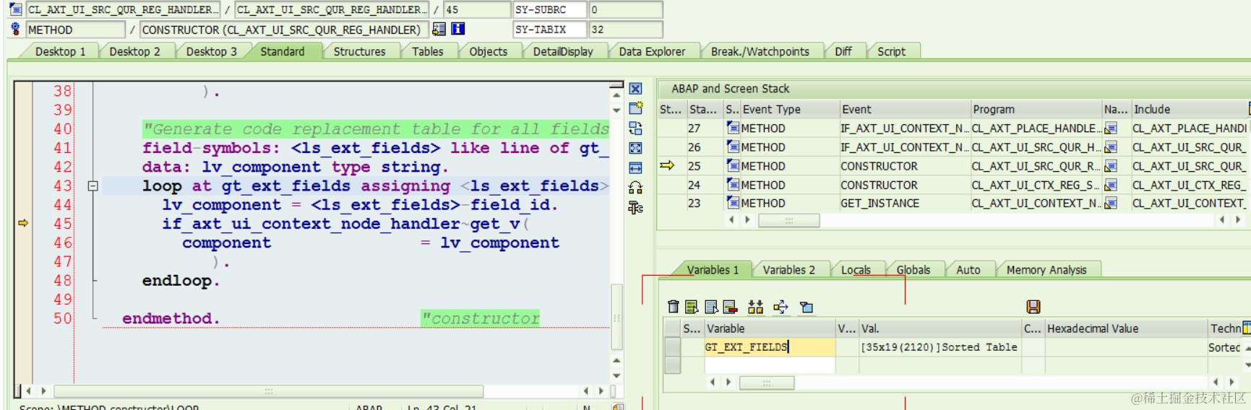
Task: Open the DetailDisplay tab
Action: (563, 51)
